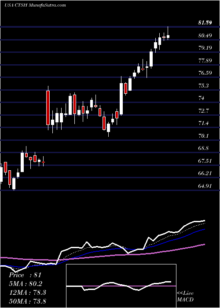This screenshot has width=220, height=308.
Task: Click the large red gap-up candle near 75.3
Action: [x=48, y=108]
